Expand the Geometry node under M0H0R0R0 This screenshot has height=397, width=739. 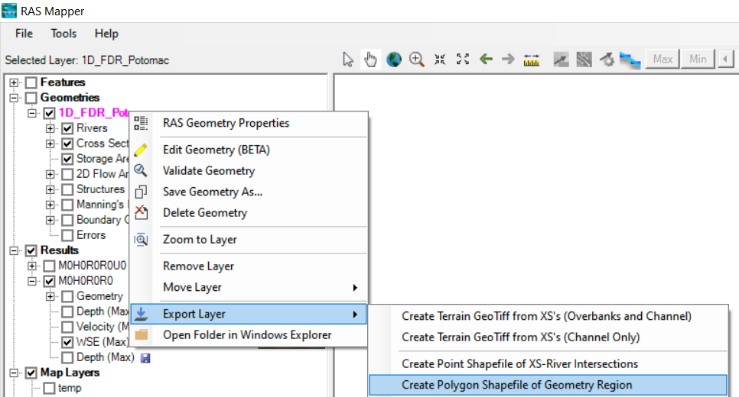pos(50,296)
